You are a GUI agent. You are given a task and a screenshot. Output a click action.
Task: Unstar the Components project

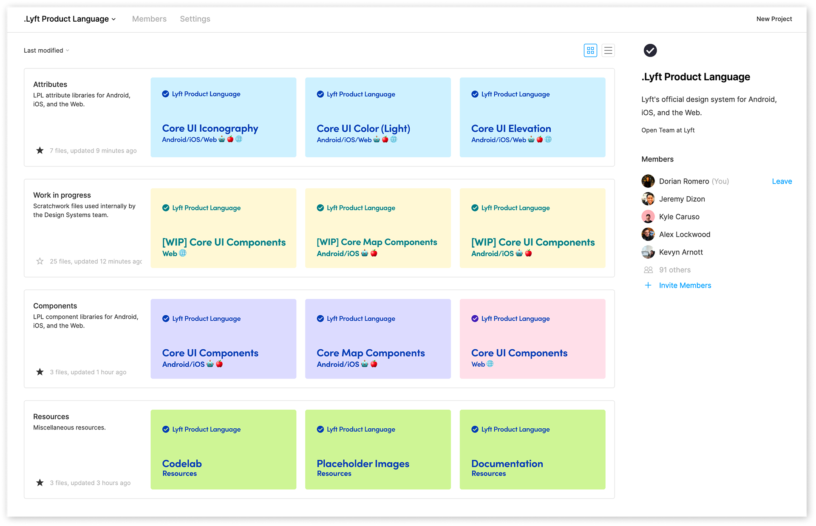(x=40, y=372)
